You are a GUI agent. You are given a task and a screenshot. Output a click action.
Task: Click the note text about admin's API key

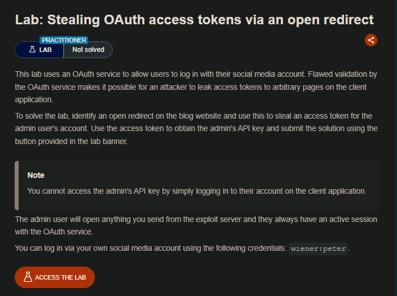pyautogui.click(x=197, y=191)
